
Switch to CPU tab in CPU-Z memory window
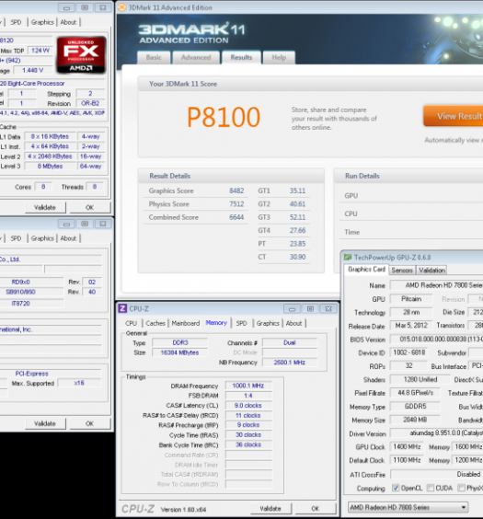[x=131, y=323]
